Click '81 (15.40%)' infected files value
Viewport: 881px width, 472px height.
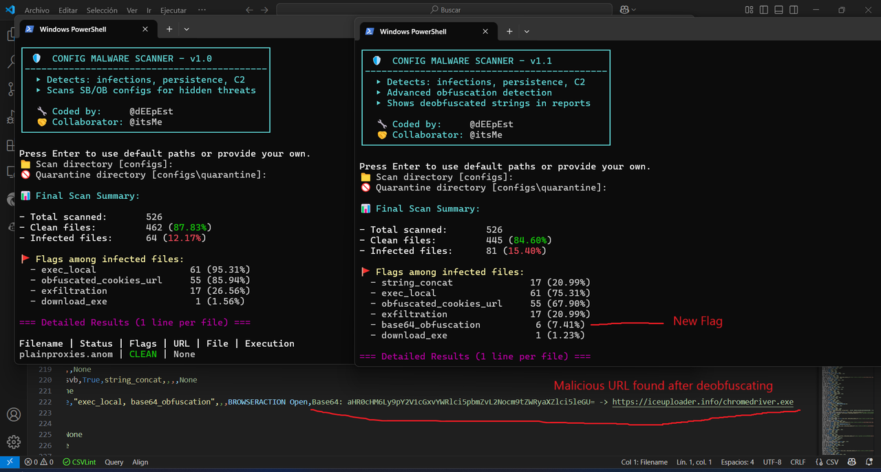point(516,251)
